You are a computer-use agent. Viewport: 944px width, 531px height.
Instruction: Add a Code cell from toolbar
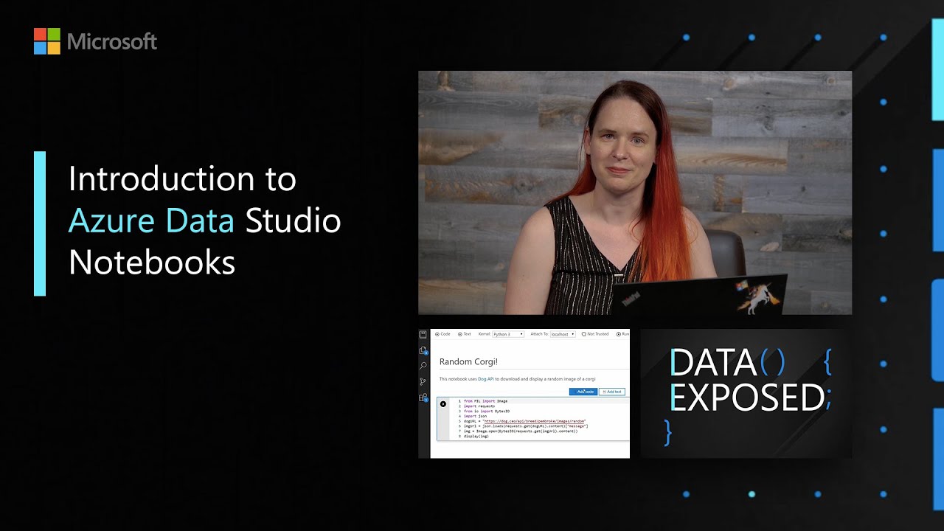point(443,334)
